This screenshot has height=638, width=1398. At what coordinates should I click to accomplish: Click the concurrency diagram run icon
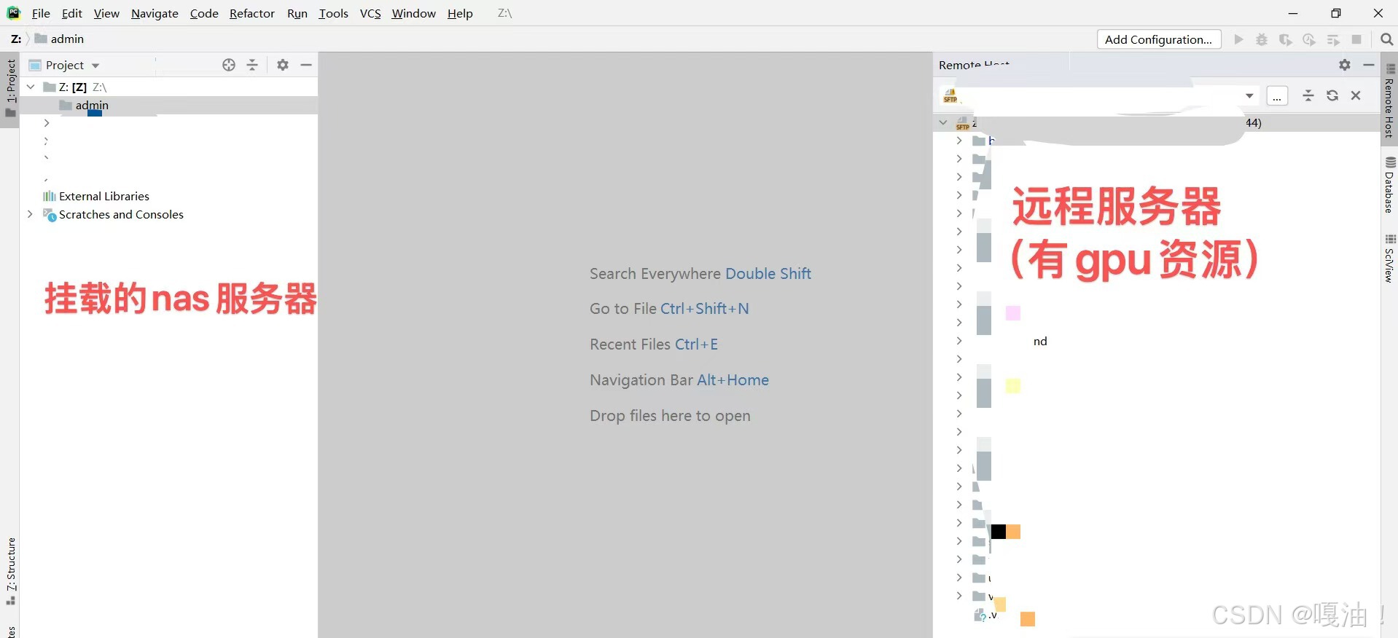1333,39
